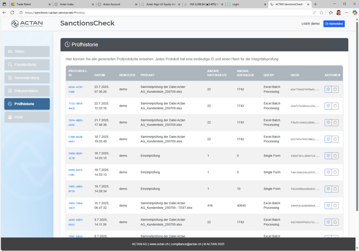Open a new browser tab
The height and width of the screenshot is (251, 359).
(315, 4)
